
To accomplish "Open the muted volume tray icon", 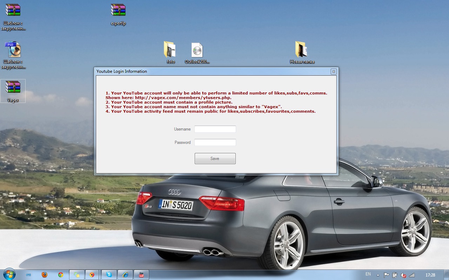I will coord(403,275).
